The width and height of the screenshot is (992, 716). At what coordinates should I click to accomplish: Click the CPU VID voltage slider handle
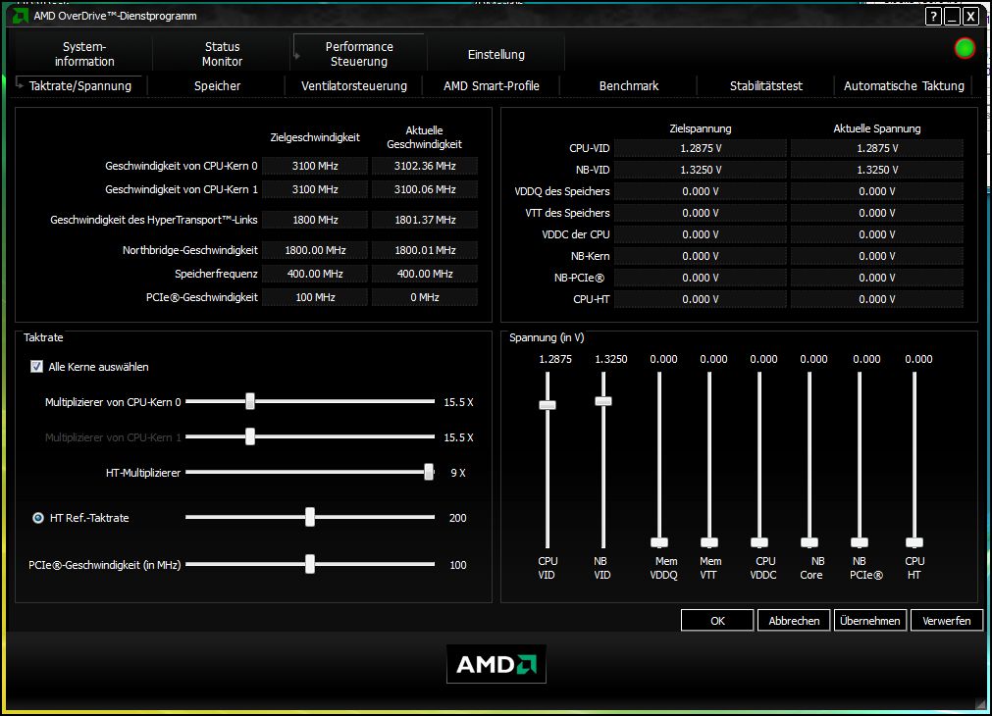coord(548,405)
